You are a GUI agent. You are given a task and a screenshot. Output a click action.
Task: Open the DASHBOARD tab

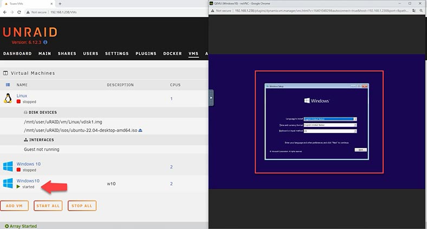[17, 53]
